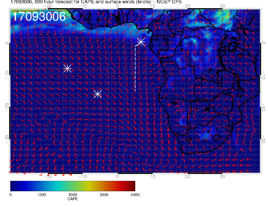Screen dimensions: 268x207
Task: Click the white dashed vertical track line
Action: [135, 68]
